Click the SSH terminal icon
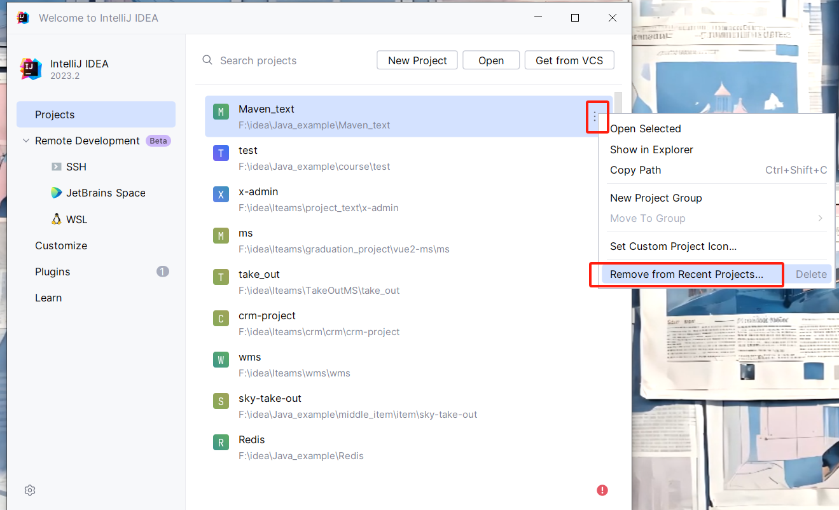The image size is (839, 510). coord(57,167)
